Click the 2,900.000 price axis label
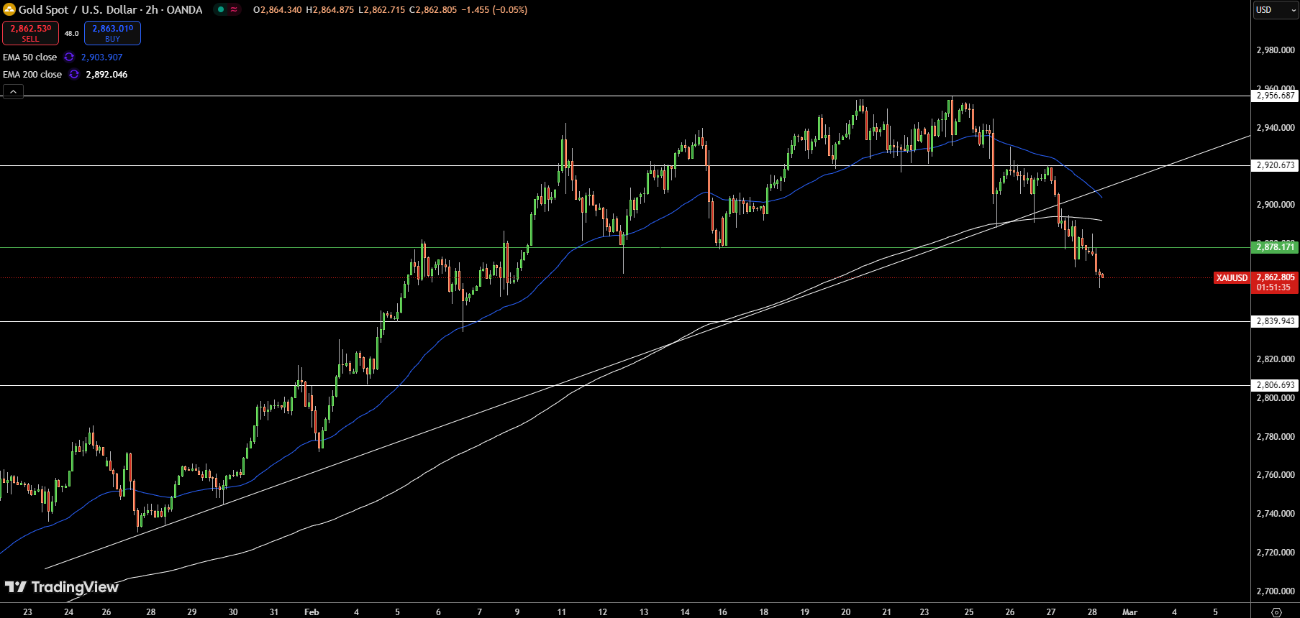The image size is (1300, 618). pos(1276,205)
